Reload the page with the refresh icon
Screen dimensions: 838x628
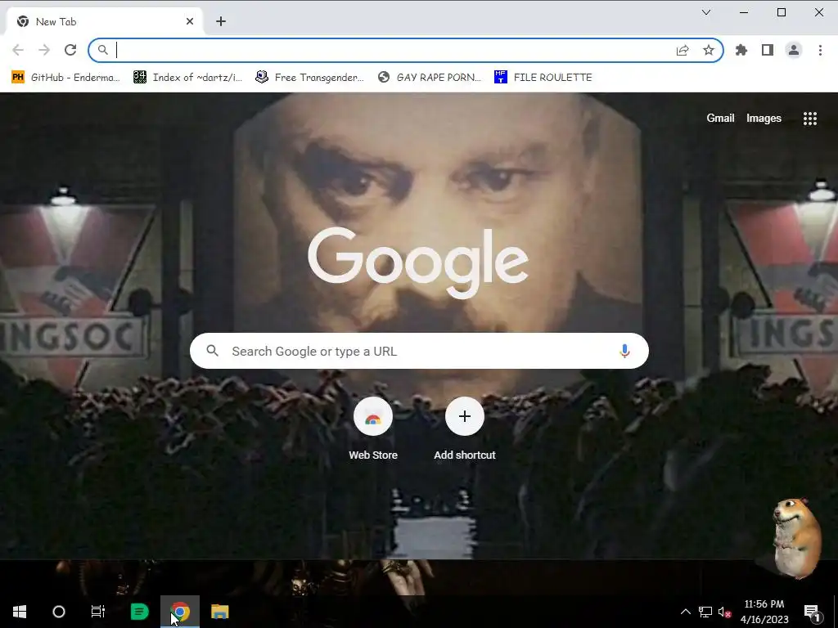click(70, 50)
